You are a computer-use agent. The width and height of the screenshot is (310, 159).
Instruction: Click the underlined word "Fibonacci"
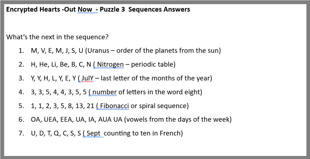pyautogui.click(x=114, y=106)
